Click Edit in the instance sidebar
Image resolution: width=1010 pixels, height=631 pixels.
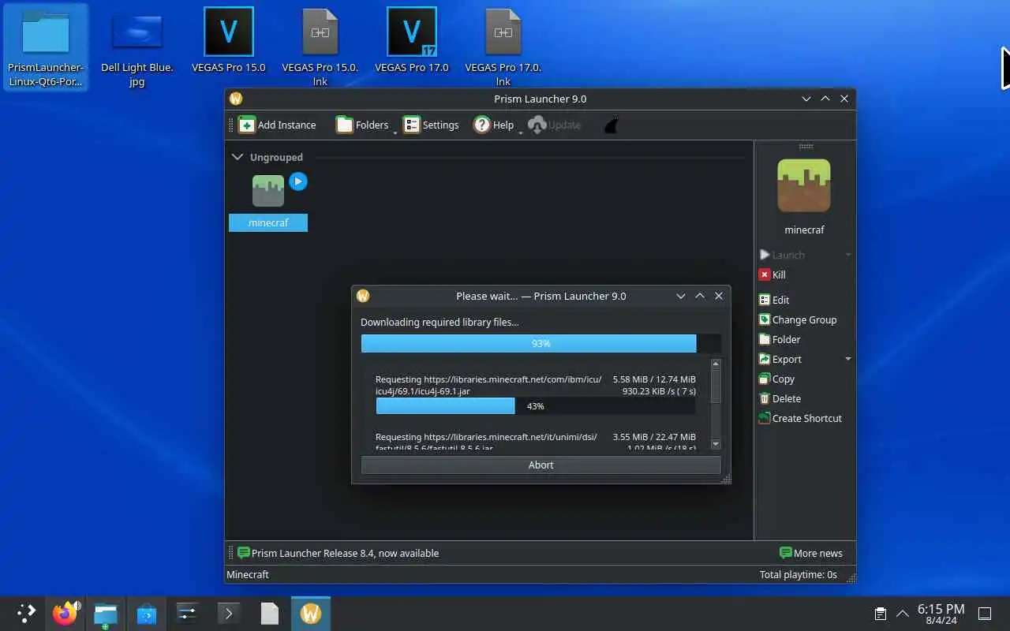coord(774,300)
